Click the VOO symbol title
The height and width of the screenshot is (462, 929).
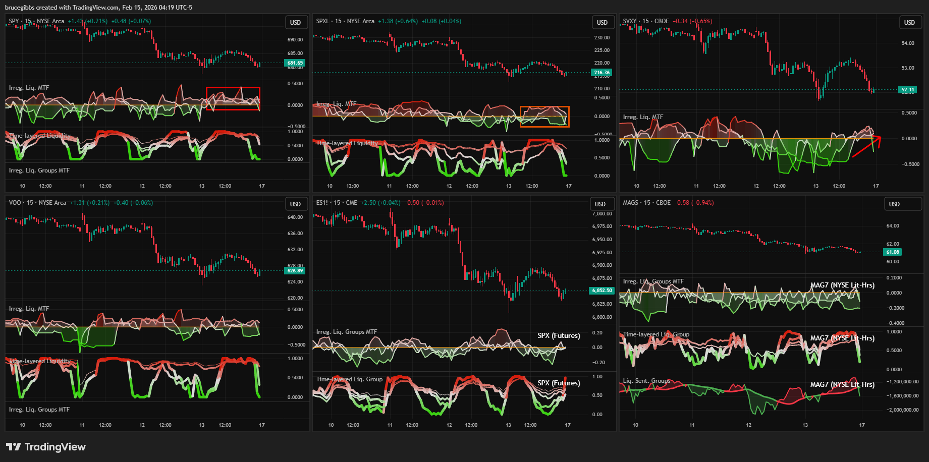(x=15, y=203)
